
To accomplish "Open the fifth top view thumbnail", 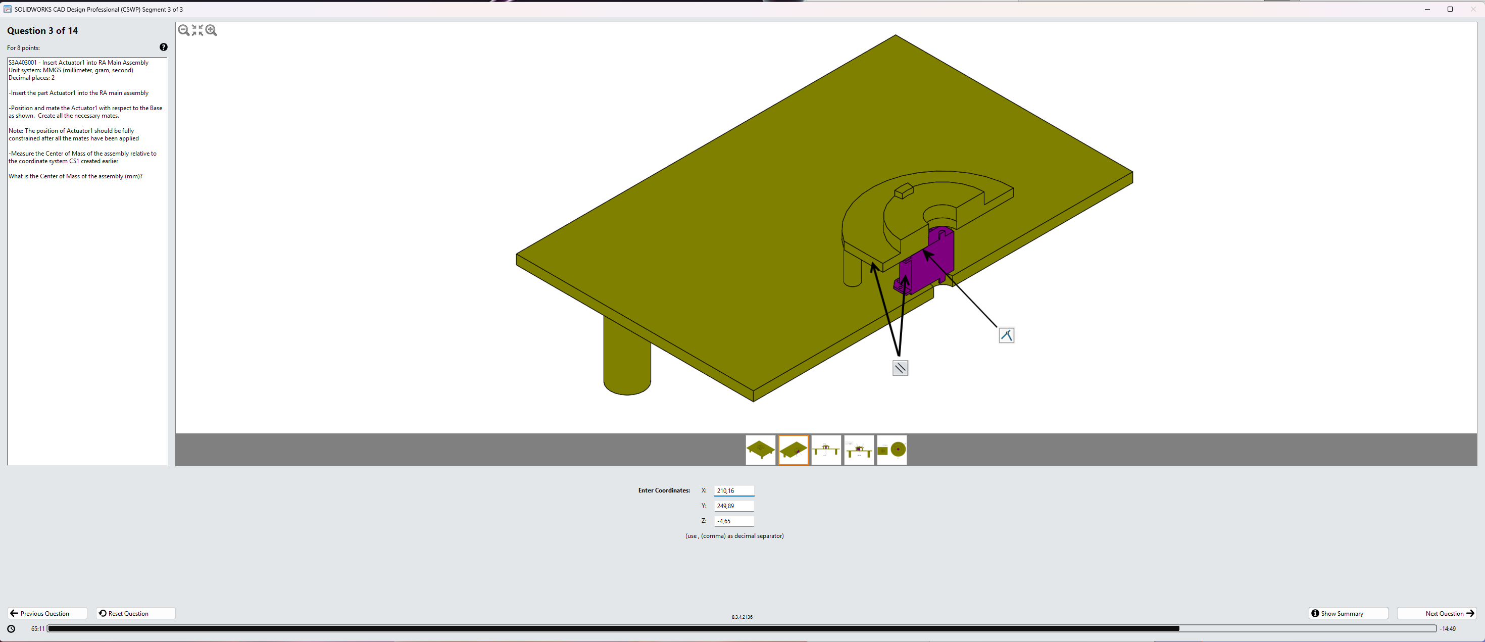I will pos(892,450).
